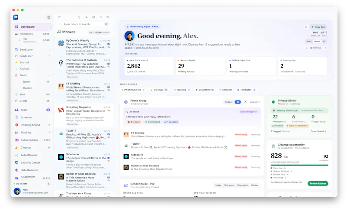
Task: Expand the Hey account under All Inboxes
Action: pos(19,40)
